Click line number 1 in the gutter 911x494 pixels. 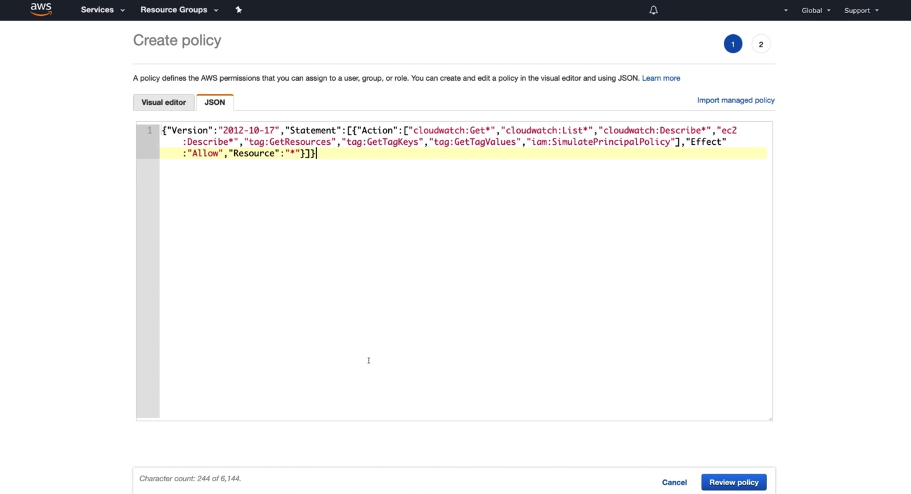point(150,130)
